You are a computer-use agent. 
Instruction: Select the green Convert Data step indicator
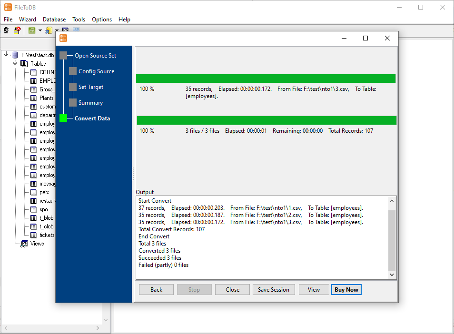(63, 118)
